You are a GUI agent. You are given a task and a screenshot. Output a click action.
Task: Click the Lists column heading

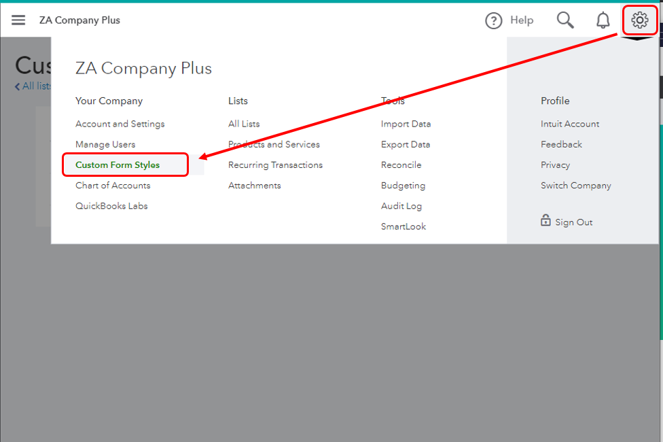click(238, 101)
